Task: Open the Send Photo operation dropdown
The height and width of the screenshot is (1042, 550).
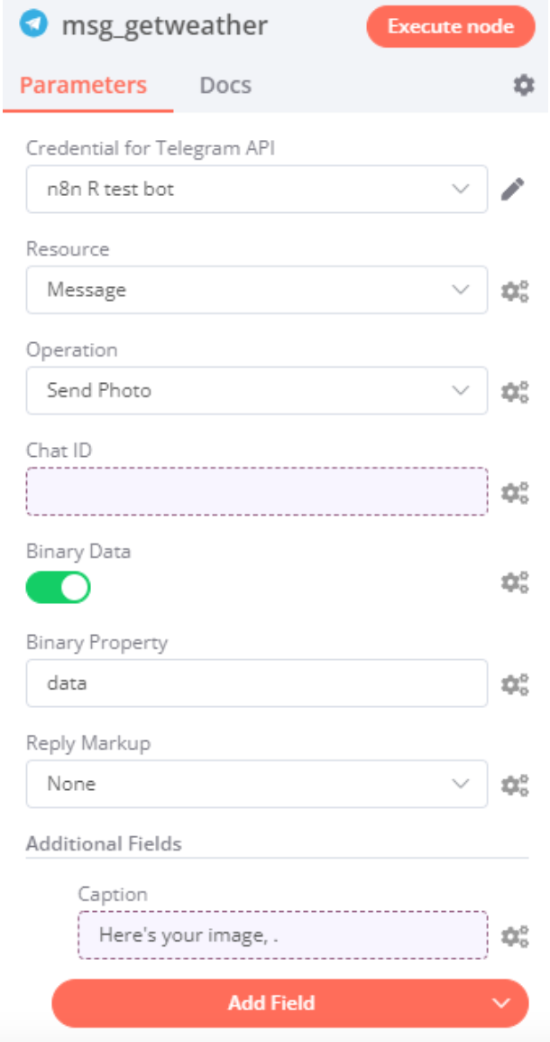Action: click(x=257, y=390)
